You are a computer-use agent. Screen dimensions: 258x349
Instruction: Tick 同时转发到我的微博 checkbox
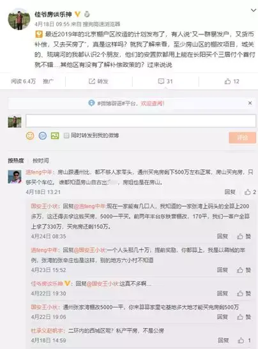click(x=66, y=135)
